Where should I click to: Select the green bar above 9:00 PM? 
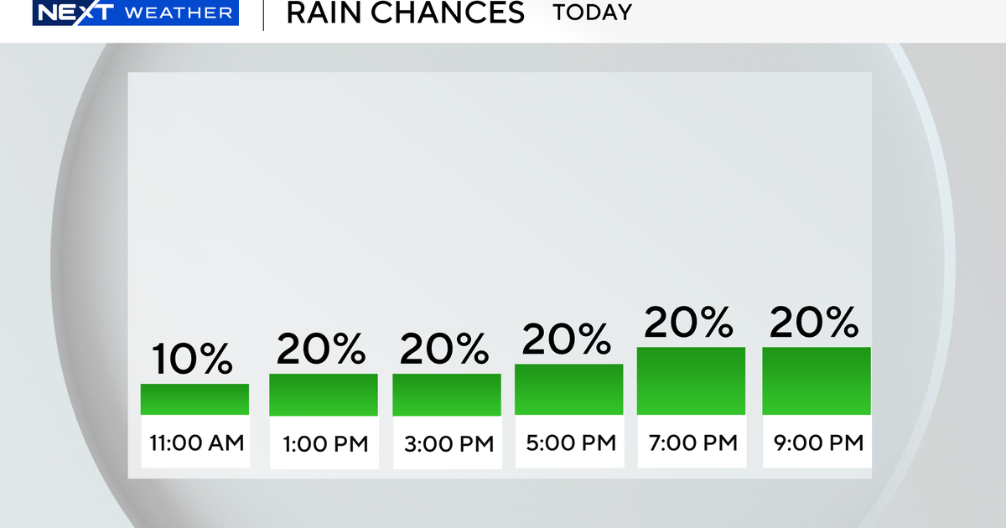pyautogui.click(x=817, y=380)
